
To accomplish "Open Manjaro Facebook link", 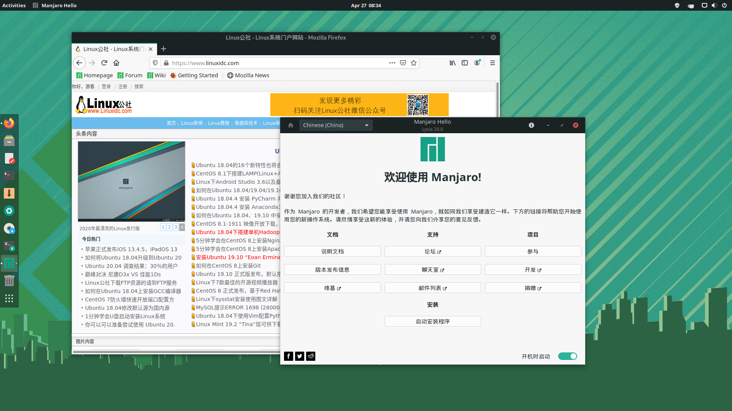I will tap(289, 356).
